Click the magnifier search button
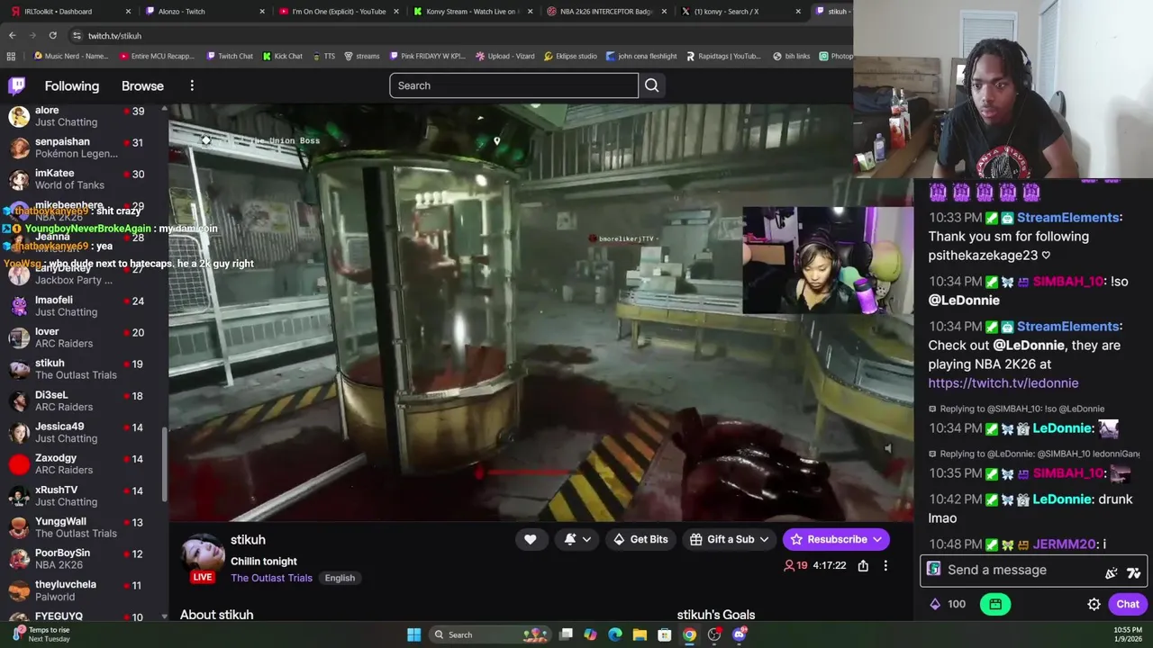Viewport: 1153px width, 648px height. click(652, 85)
